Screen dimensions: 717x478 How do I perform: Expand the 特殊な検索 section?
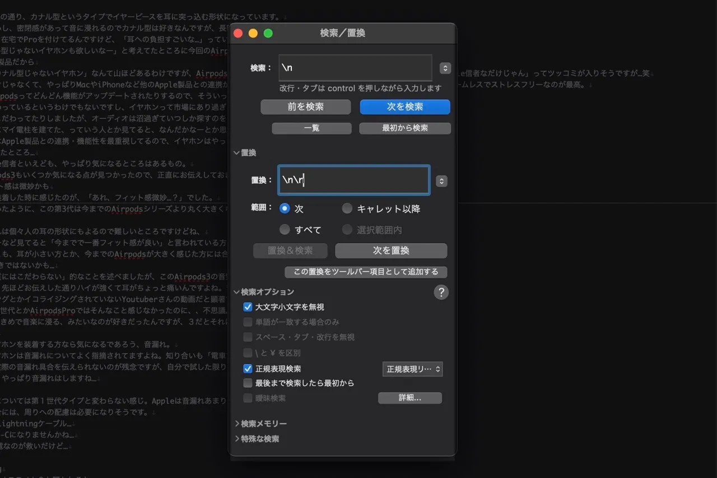coord(237,439)
